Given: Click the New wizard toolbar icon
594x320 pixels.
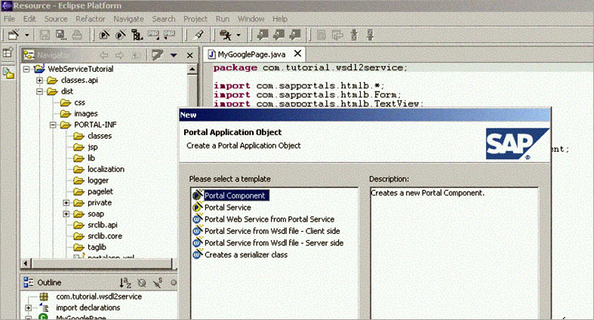Looking at the screenshot, I should (x=14, y=35).
